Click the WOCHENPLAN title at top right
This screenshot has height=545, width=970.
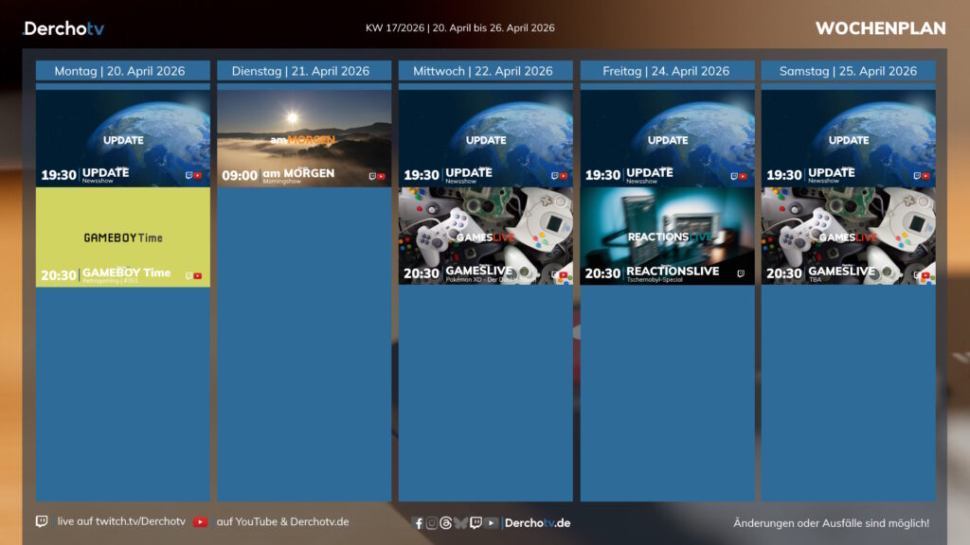click(880, 28)
